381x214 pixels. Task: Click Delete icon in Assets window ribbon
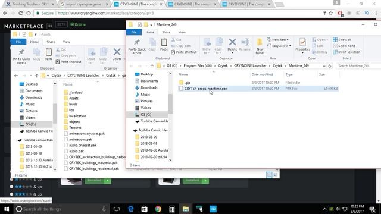[117, 55]
